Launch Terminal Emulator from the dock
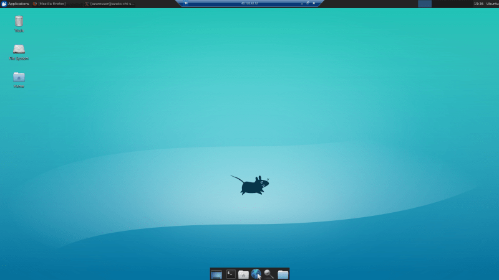 (231, 274)
